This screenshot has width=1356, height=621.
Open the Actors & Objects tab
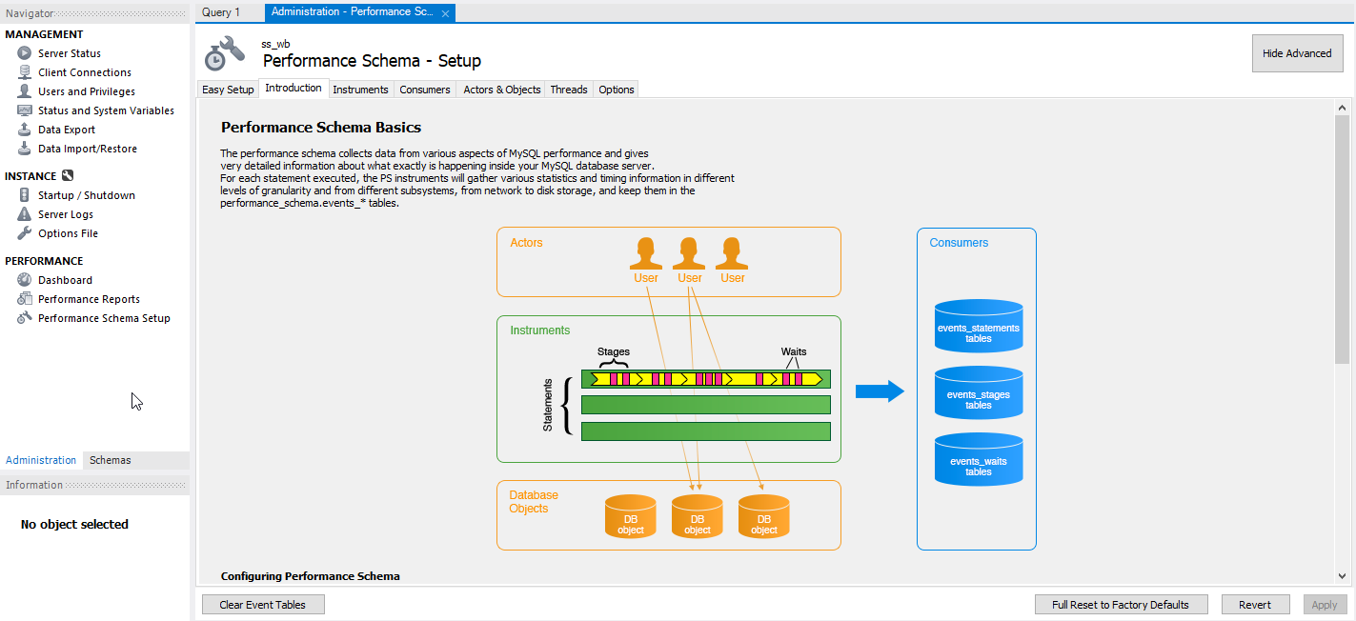[x=502, y=90]
